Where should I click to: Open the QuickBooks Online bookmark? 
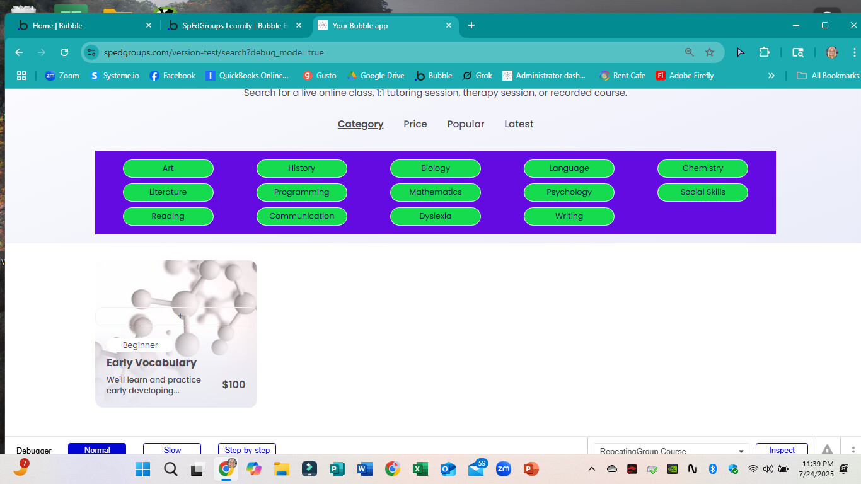[x=247, y=76]
